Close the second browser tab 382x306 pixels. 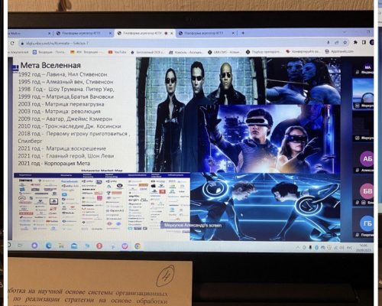point(110,33)
